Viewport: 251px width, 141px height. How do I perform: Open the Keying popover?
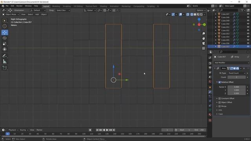pos(24,130)
